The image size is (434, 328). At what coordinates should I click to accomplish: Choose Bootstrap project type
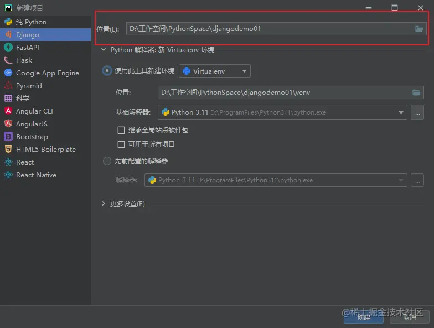point(45,136)
